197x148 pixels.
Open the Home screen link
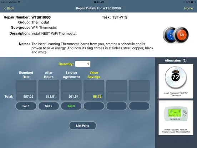[188, 8]
